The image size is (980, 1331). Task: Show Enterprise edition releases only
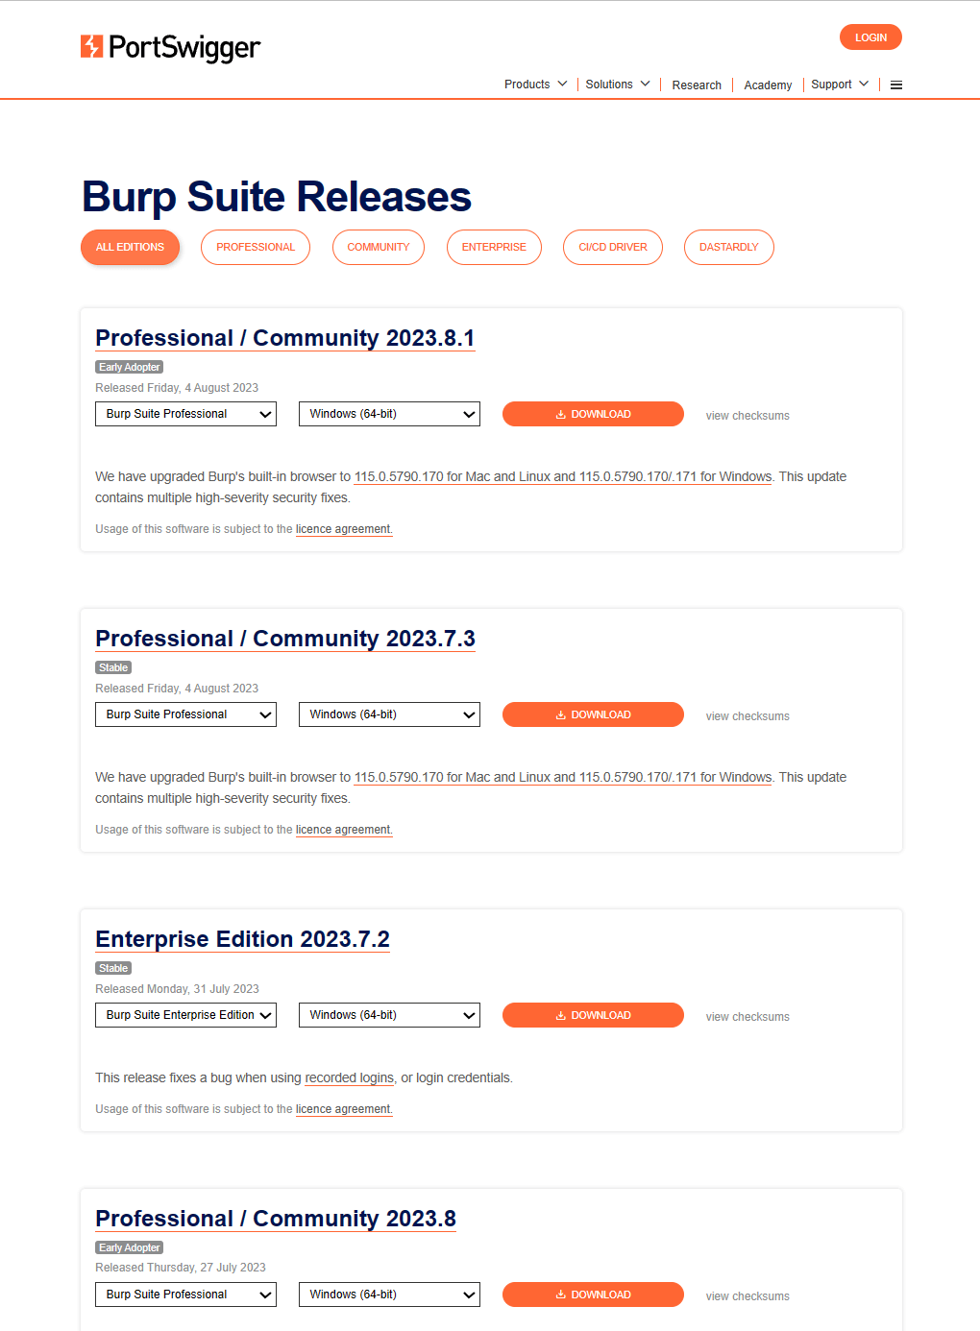[493, 247]
